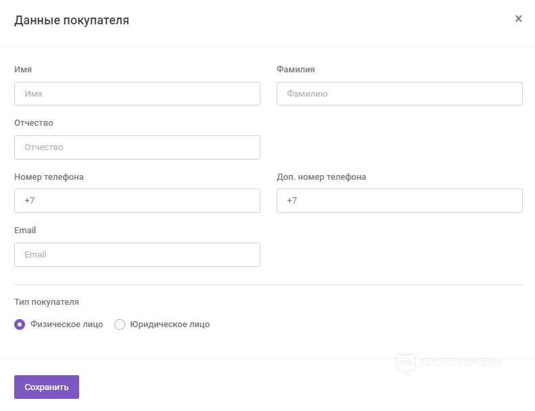This screenshot has height=411, width=535.
Task: Click the Данные покупателя dialog title
Action: (x=72, y=20)
